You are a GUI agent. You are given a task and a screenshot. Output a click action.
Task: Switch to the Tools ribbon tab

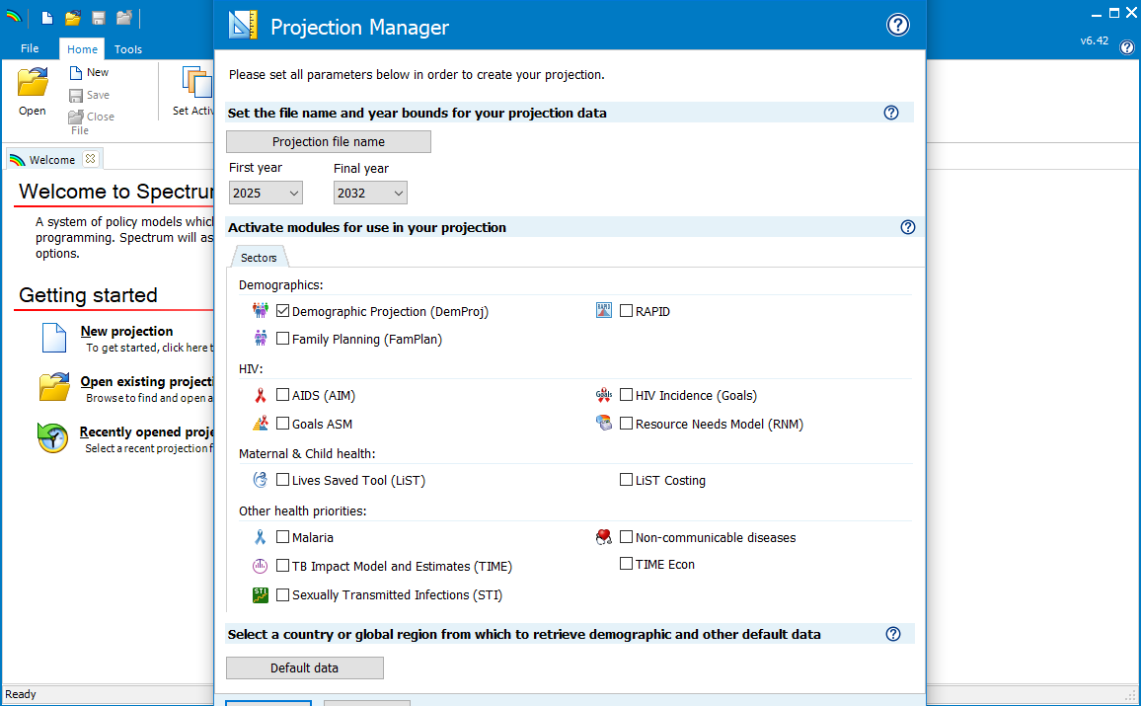(128, 48)
